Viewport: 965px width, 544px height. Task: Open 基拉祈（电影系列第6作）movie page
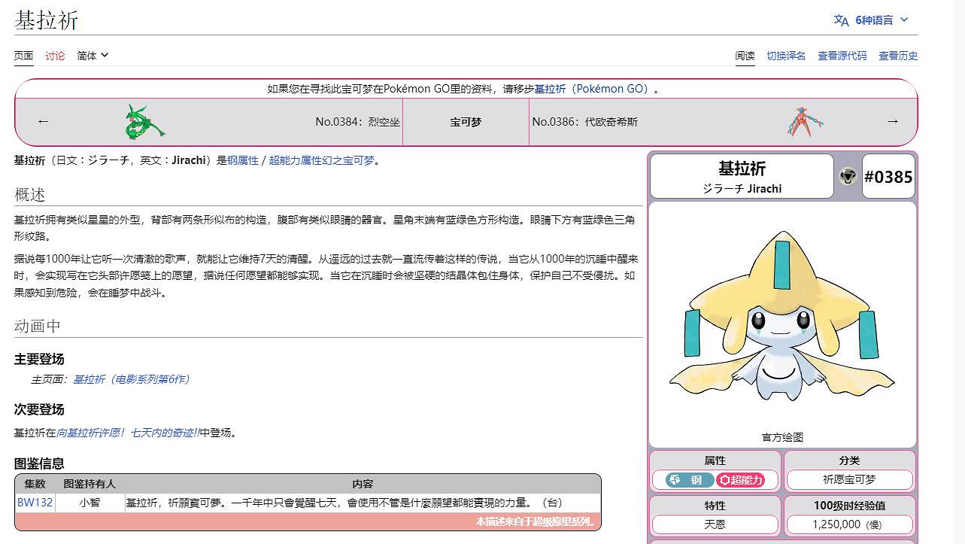click(129, 378)
